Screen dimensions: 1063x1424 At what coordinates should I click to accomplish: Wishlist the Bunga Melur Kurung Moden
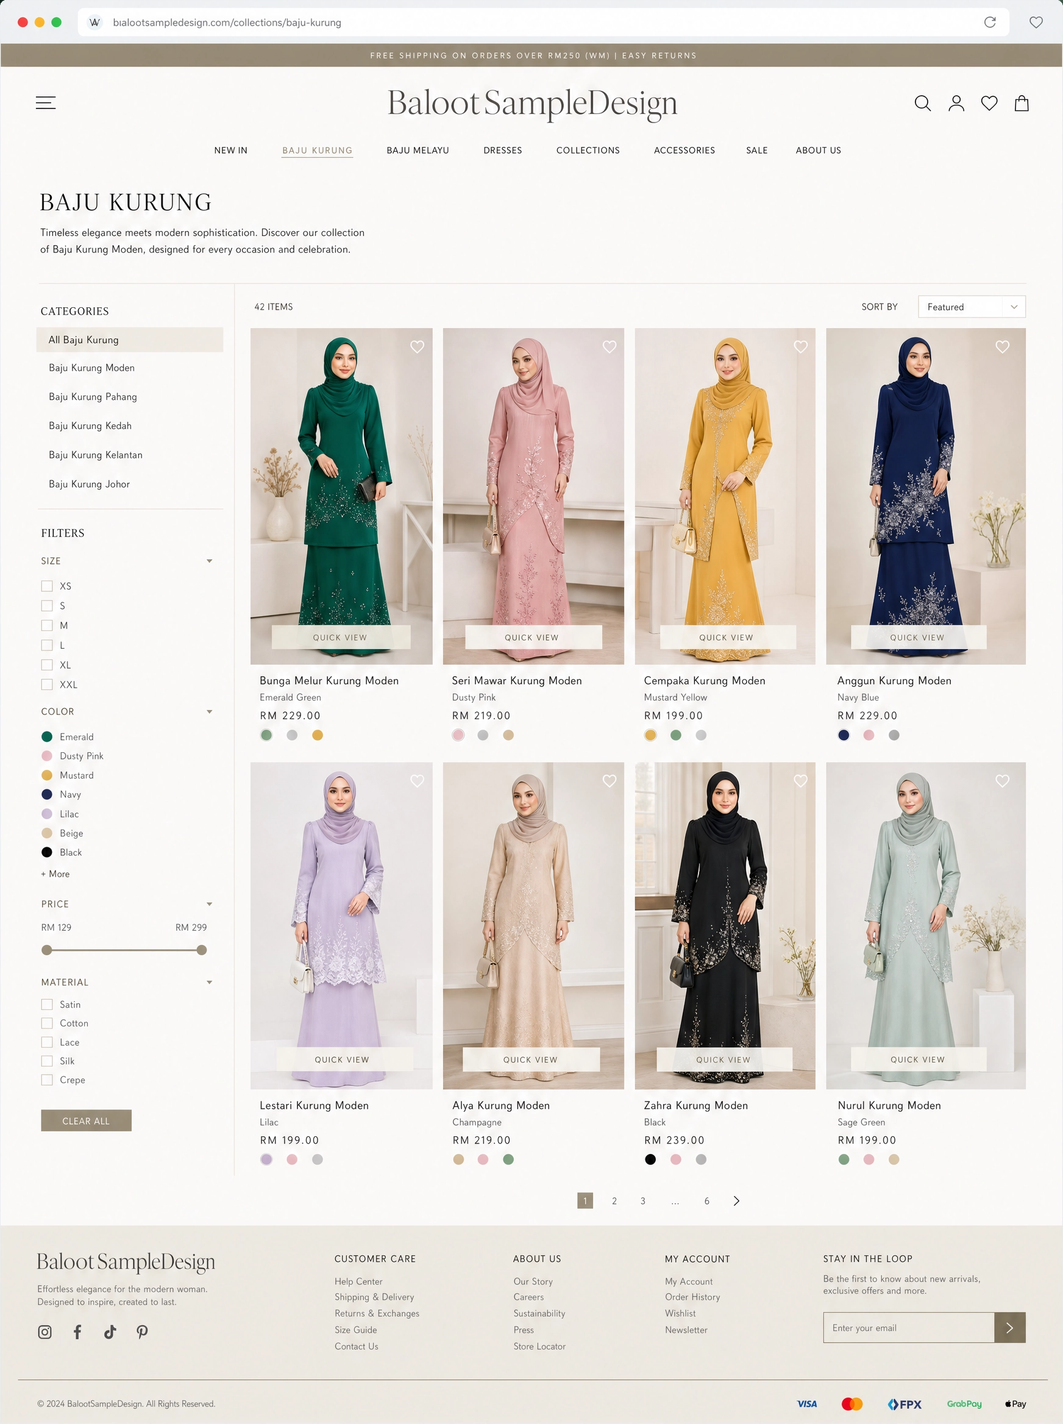coord(417,347)
